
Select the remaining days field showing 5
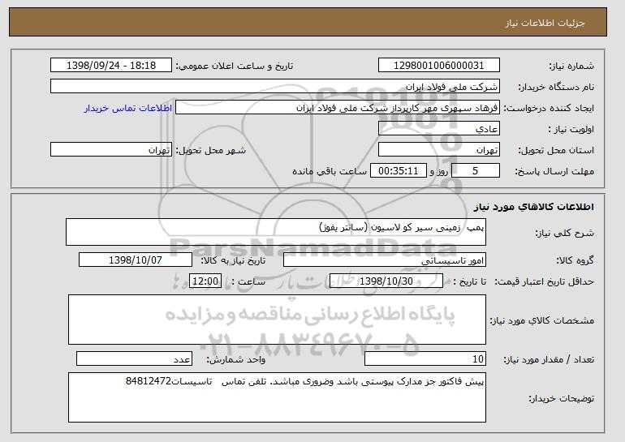[x=476, y=171]
